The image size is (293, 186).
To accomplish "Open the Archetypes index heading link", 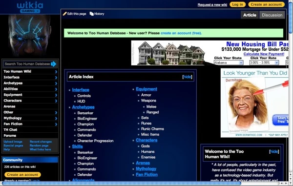I will (x=83, y=107).
